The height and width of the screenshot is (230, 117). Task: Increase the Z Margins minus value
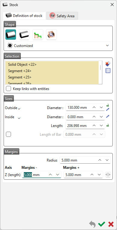click(50, 175)
